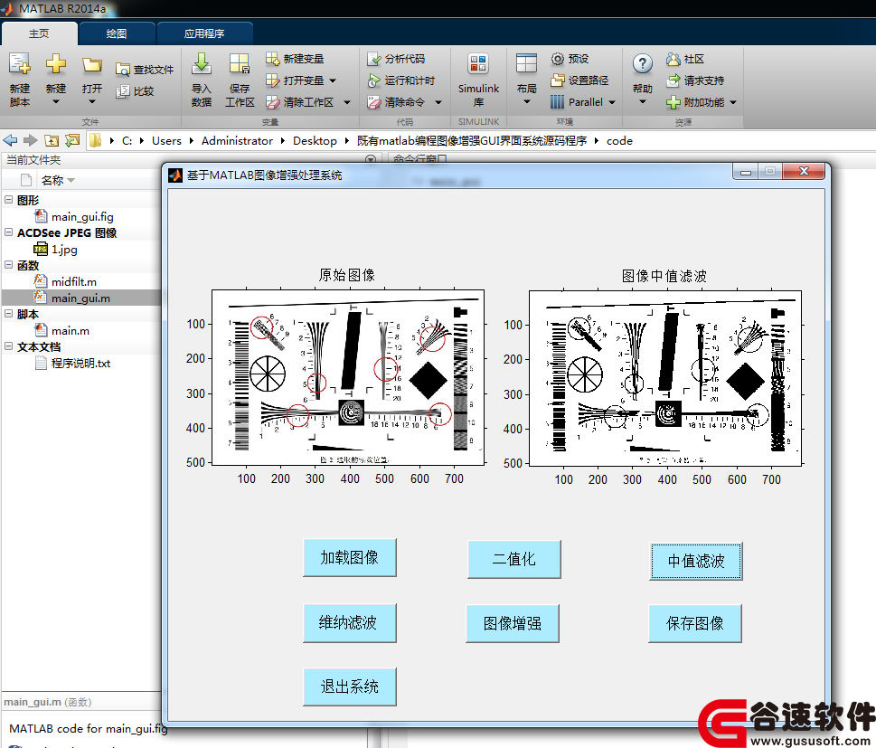Open the Open Variable dropdown arrow
Screen dimensions: 876x748
point(333,80)
